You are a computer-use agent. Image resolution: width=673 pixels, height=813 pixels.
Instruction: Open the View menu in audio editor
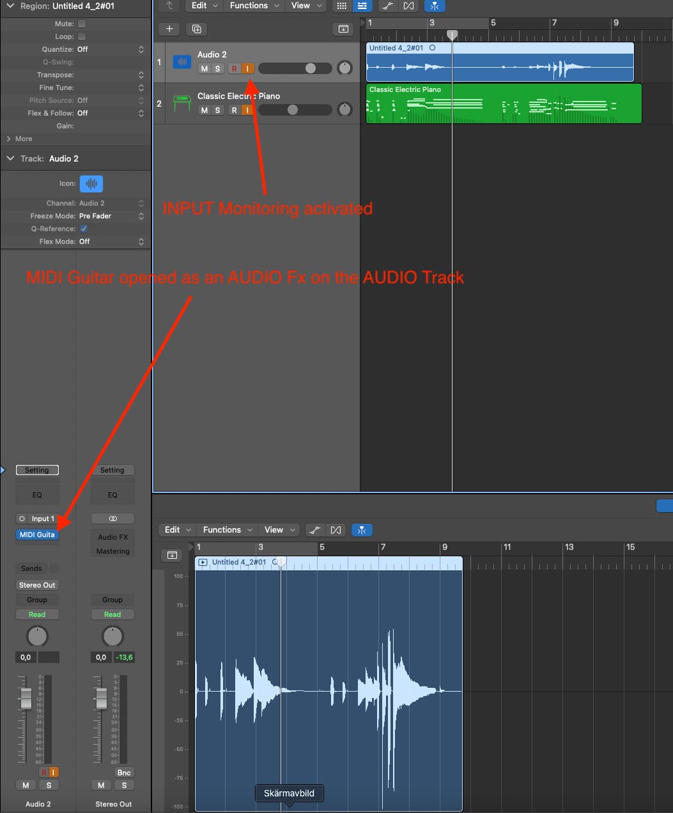(279, 529)
